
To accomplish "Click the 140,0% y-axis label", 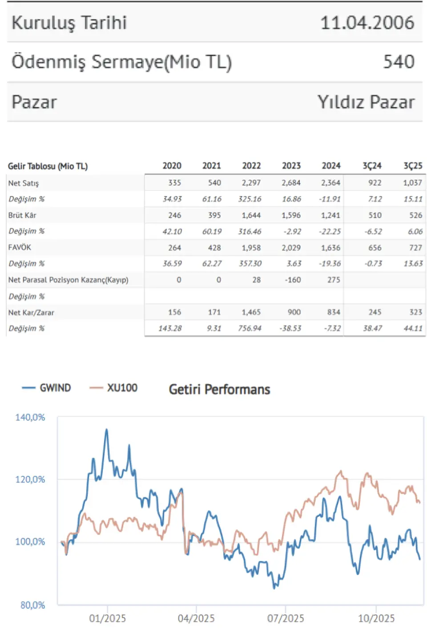I will 30,418.
